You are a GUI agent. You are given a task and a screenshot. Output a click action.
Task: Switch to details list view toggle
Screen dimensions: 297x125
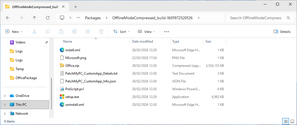click(285, 121)
